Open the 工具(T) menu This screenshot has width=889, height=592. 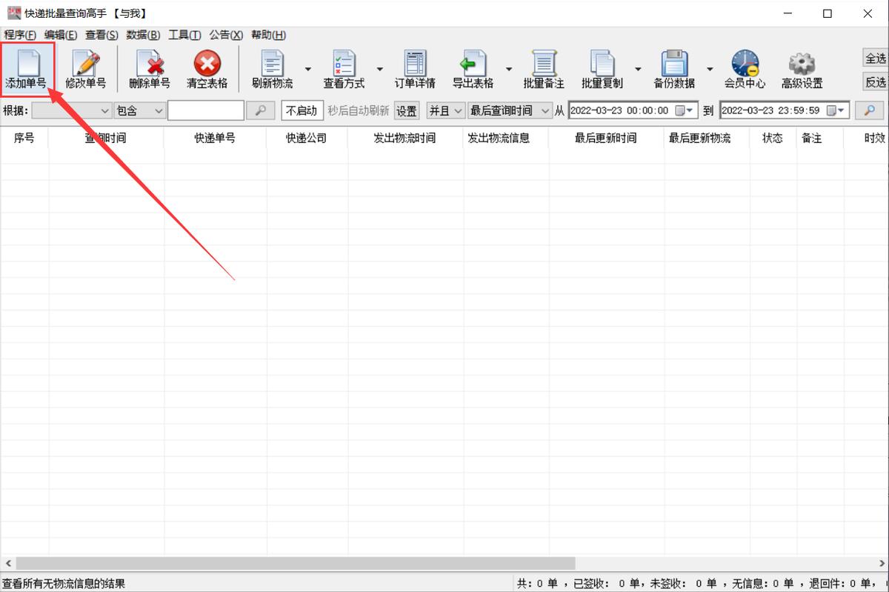(184, 35)
